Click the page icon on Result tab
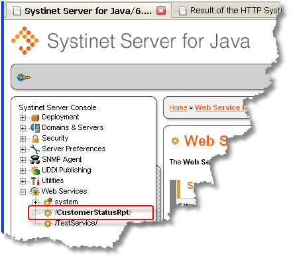Screen dimensions: 291x262 [182, 11]
